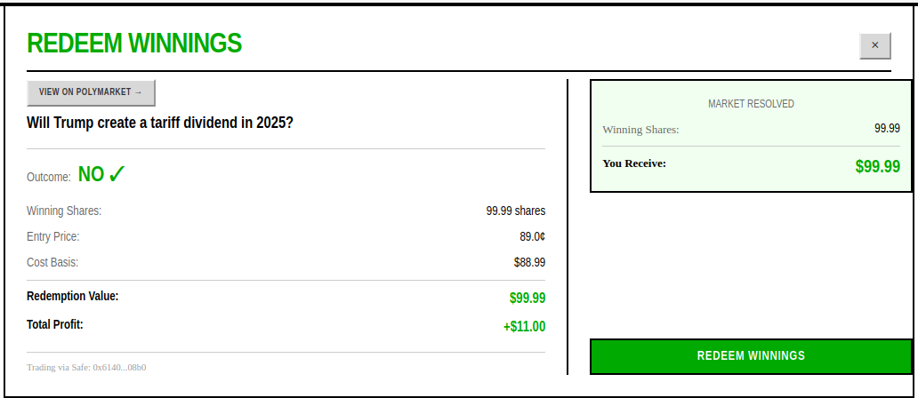Click the Outcome label
918x398 pixels.
coord(49,177)
